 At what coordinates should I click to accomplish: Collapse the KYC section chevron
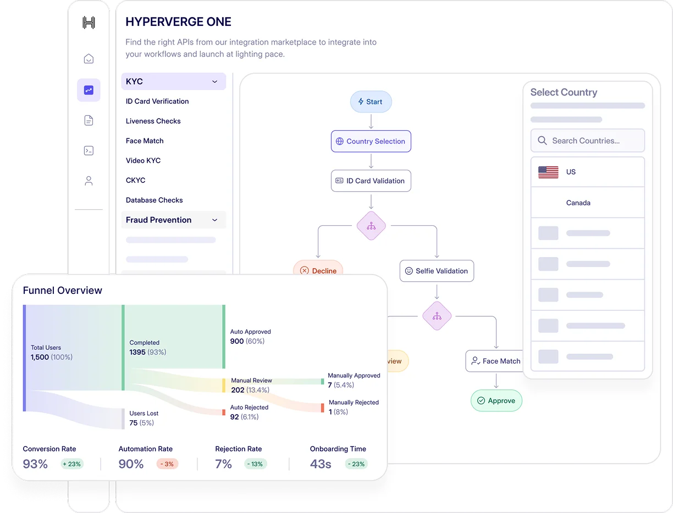214,82
